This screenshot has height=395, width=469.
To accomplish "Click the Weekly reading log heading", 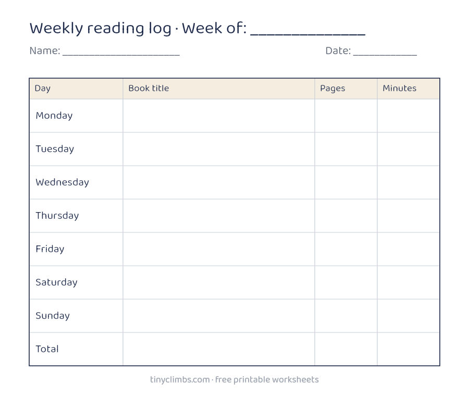I will coord(101,29).
